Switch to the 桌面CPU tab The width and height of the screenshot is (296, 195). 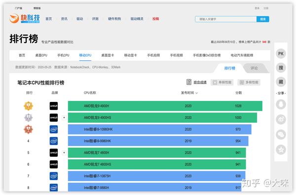(x=41, y=55)
